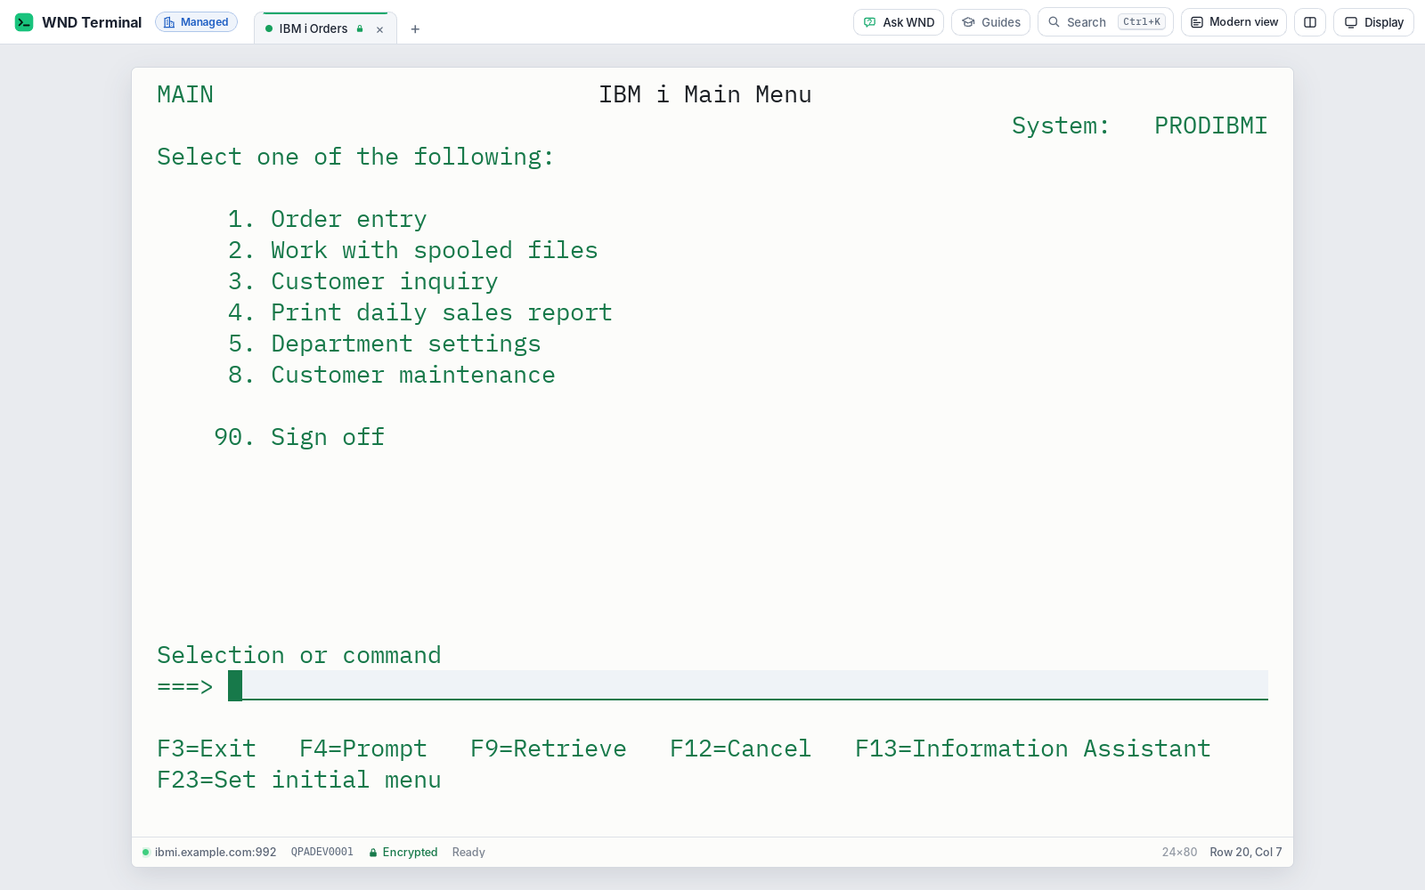
Task: Toggle Modern view
Action: click(1234, 22)
